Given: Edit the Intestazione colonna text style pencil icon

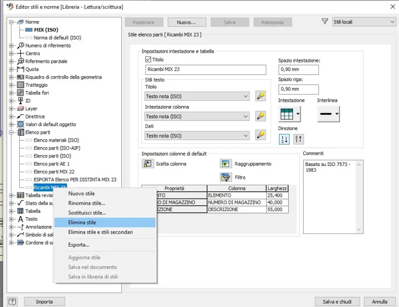Looking at the screenshot, I should (x=260, y=116).
